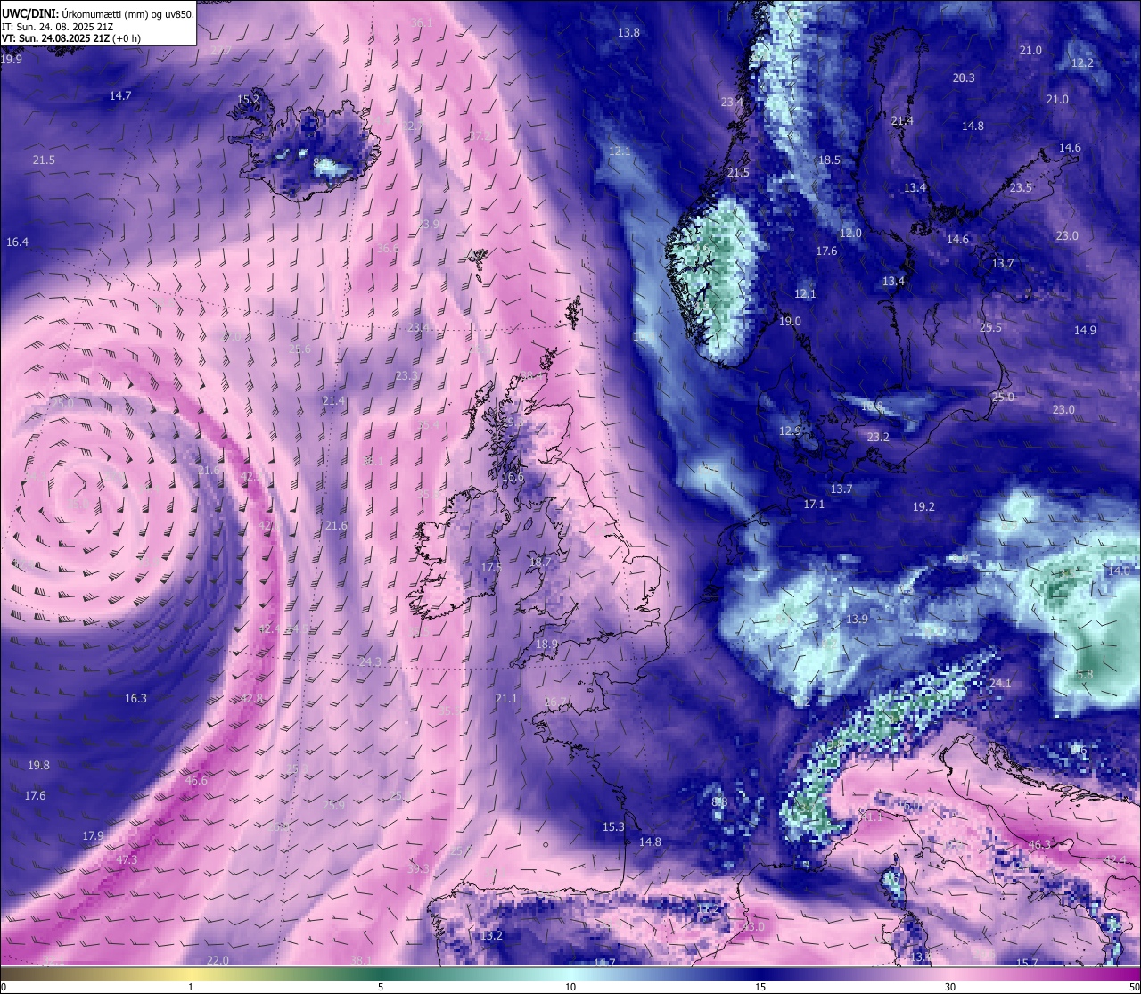This screenshot has width=1141, height=994.
Task: Click the 23.2 value south of Sweden
Action: tap(878, 438)
